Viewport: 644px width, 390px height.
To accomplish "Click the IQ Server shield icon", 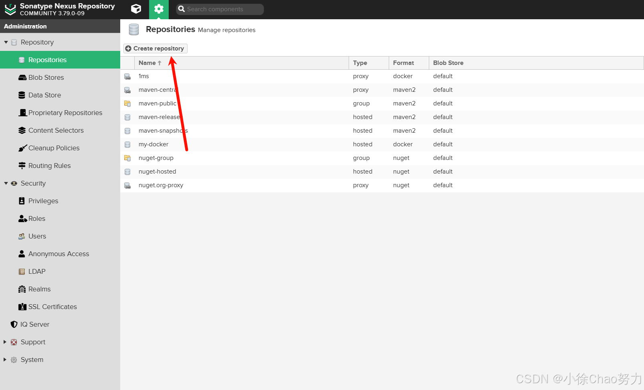I will point(14,324).
